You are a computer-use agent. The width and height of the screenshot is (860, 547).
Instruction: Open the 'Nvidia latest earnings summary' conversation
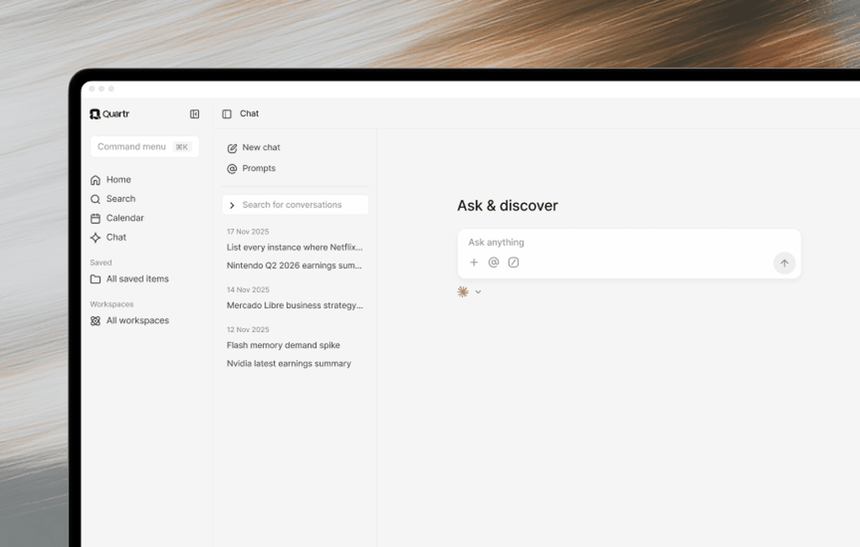click(289, 363)
